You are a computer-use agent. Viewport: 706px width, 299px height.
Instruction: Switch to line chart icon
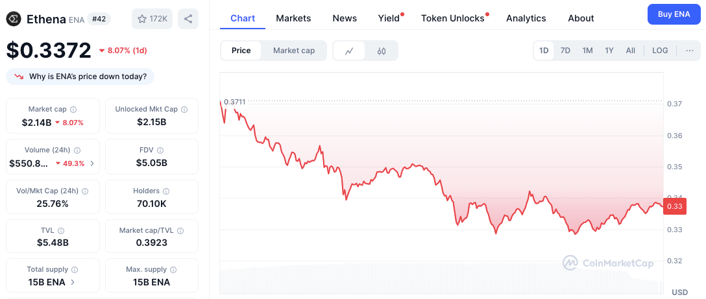coord(349,51)
